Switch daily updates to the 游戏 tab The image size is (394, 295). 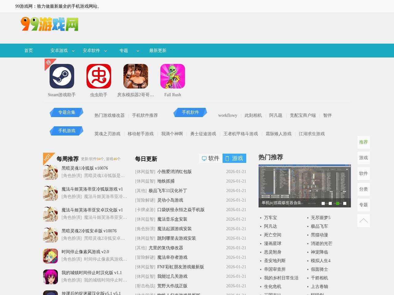click(234, 158)
